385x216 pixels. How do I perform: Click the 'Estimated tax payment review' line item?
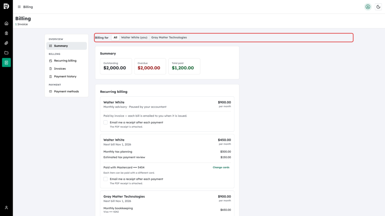pyautogui.click(x=124, y=157)
